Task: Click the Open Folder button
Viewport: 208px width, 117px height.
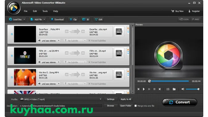Action: pyautogui.click(x=126, y=106)
